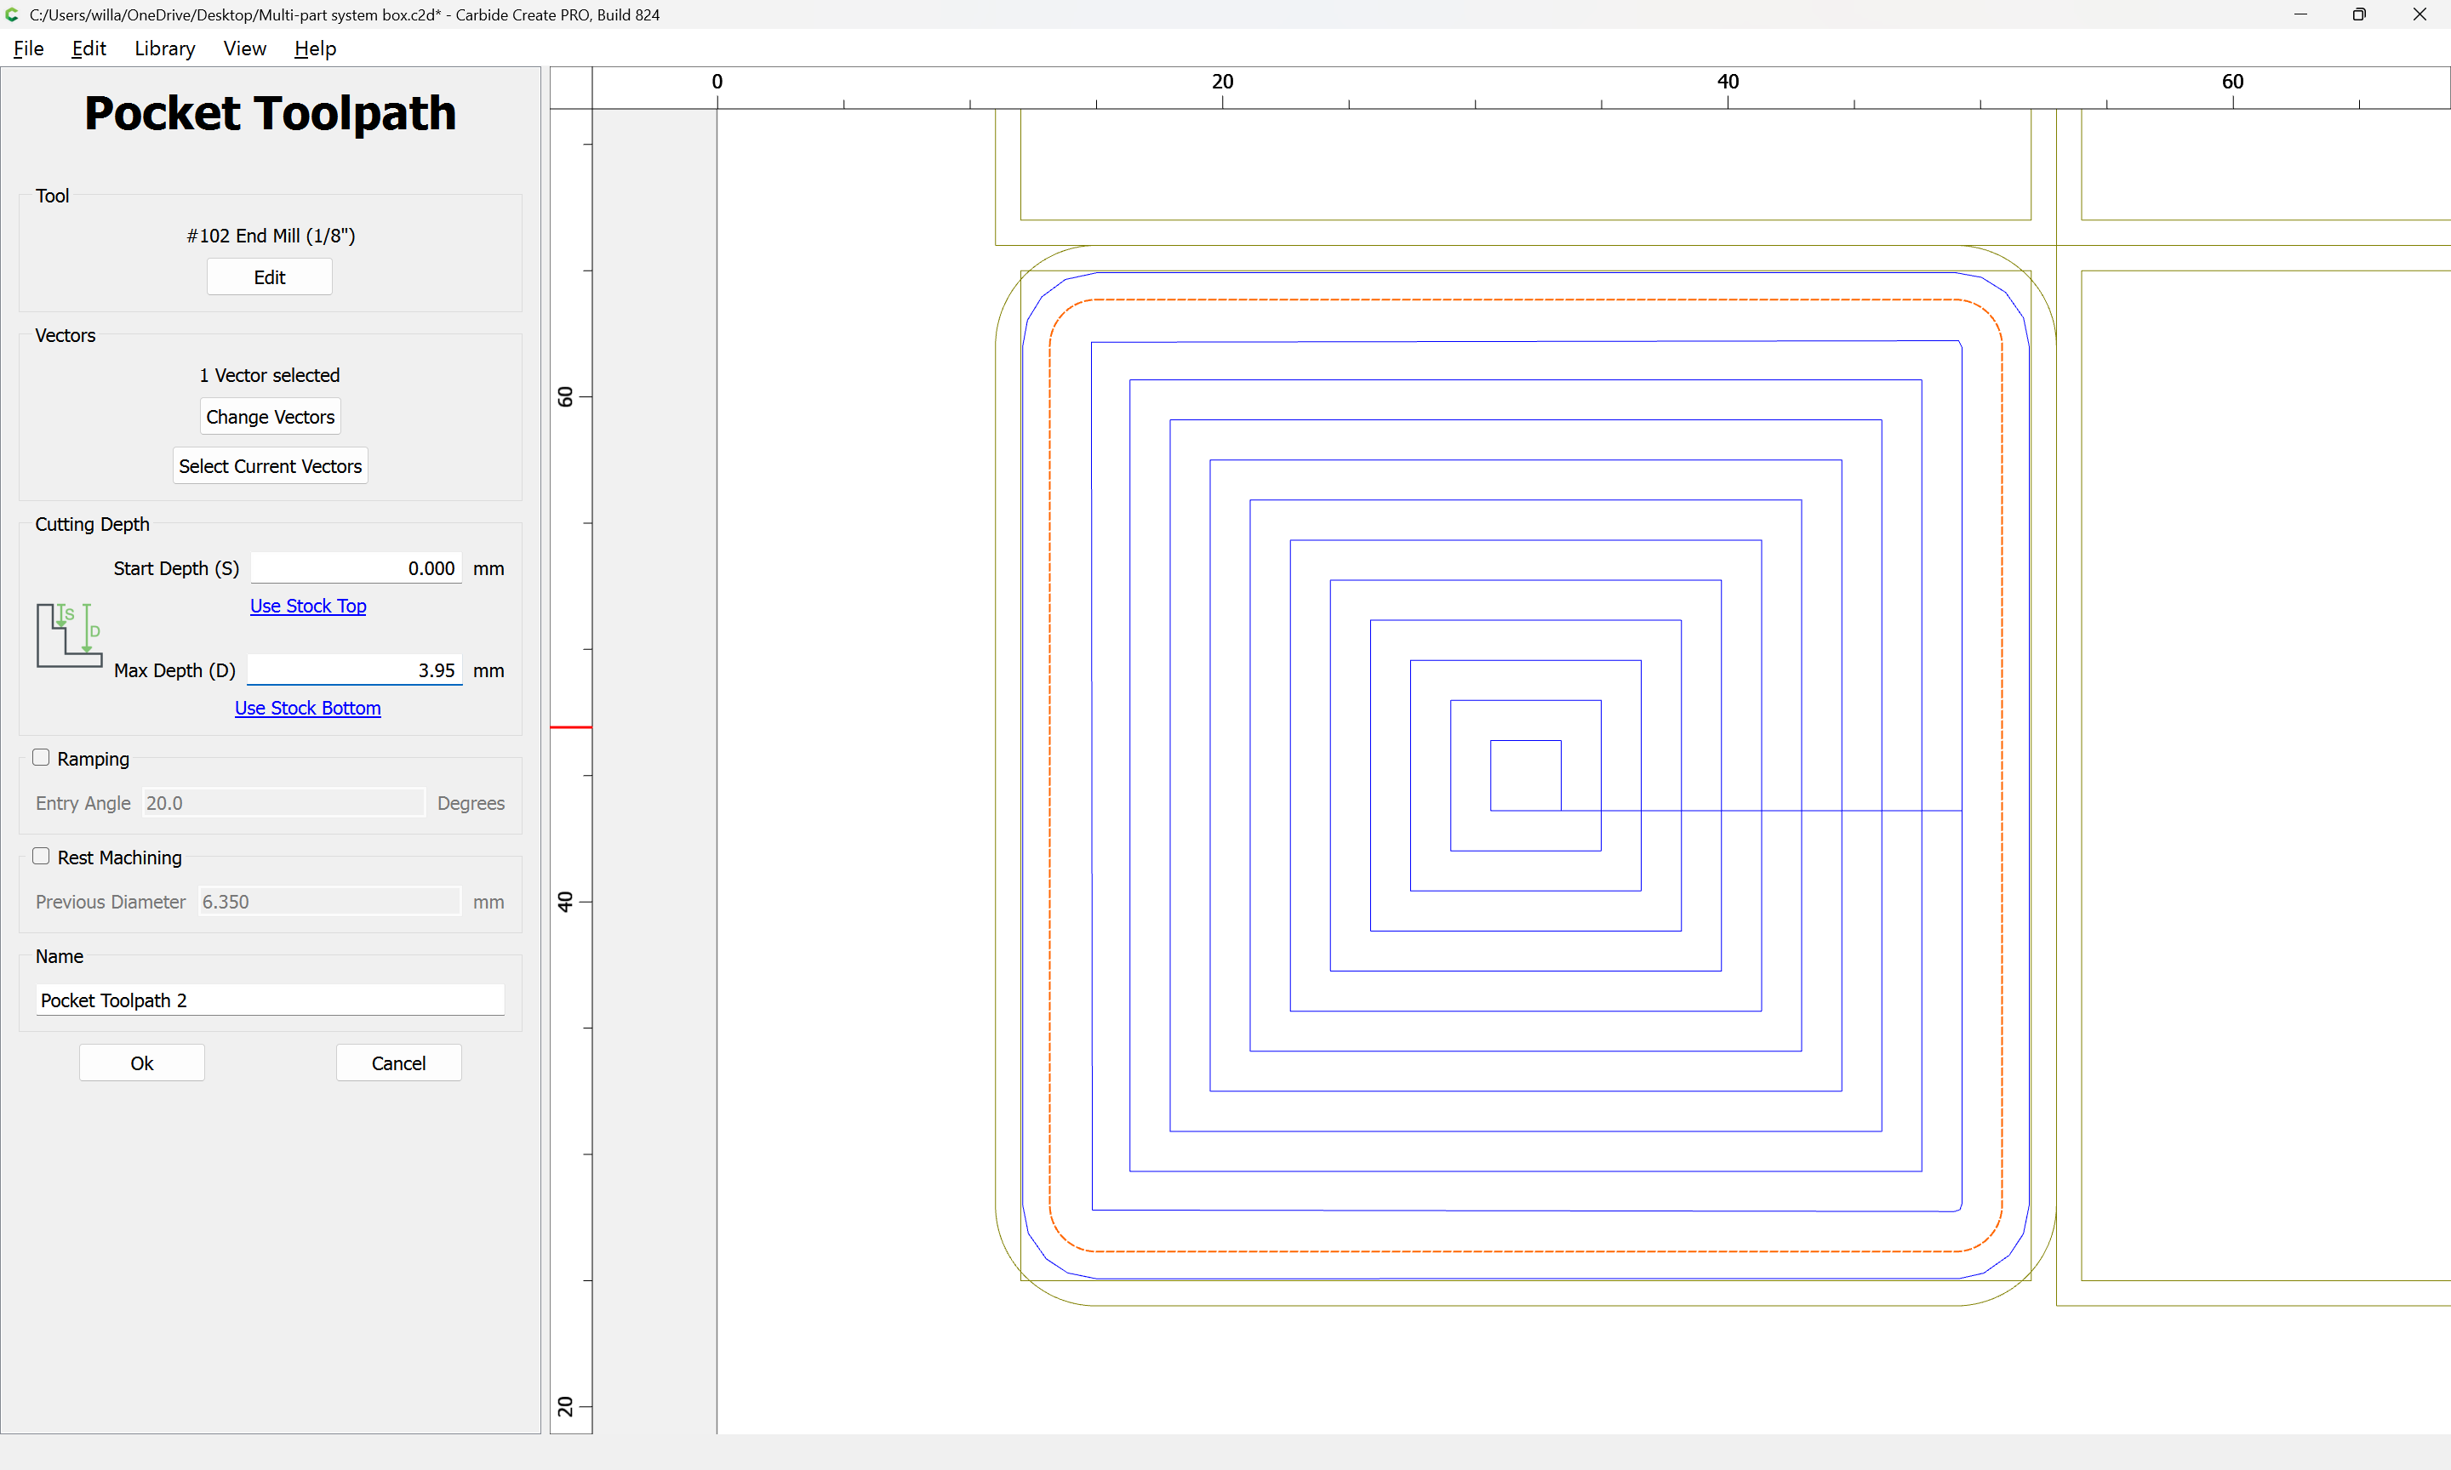The width and height of the screenshot is (2451, 1470).
Task: Confirm the toolpath with Ok
Action: [x=141, y=1064]
